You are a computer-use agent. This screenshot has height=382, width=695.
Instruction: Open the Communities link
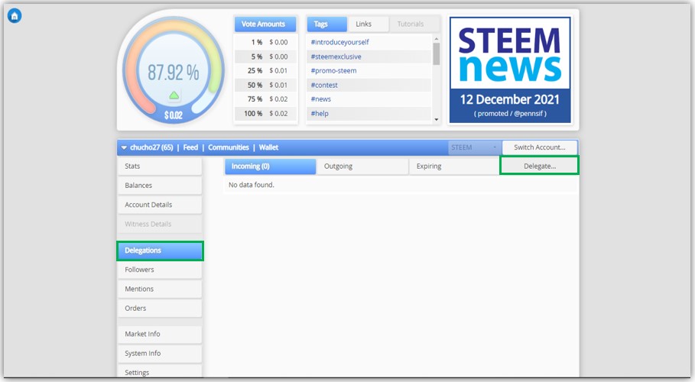(x=229, y=147)
